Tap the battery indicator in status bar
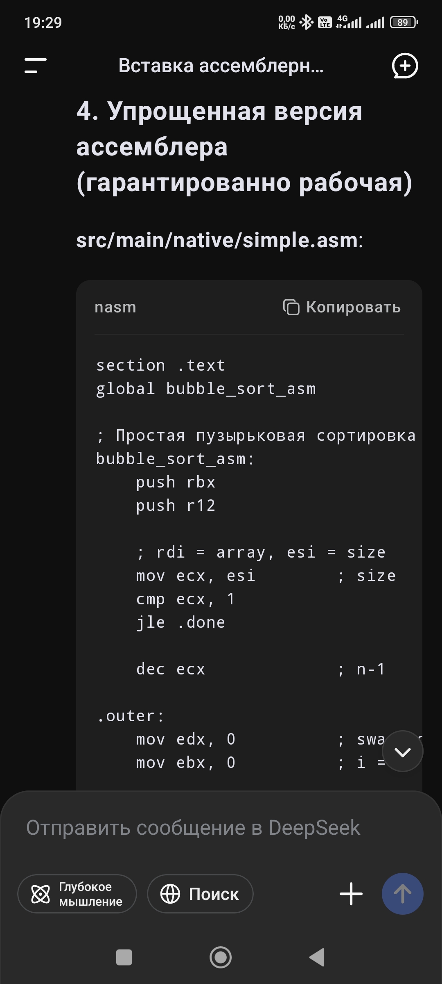 tap(404, 22)
